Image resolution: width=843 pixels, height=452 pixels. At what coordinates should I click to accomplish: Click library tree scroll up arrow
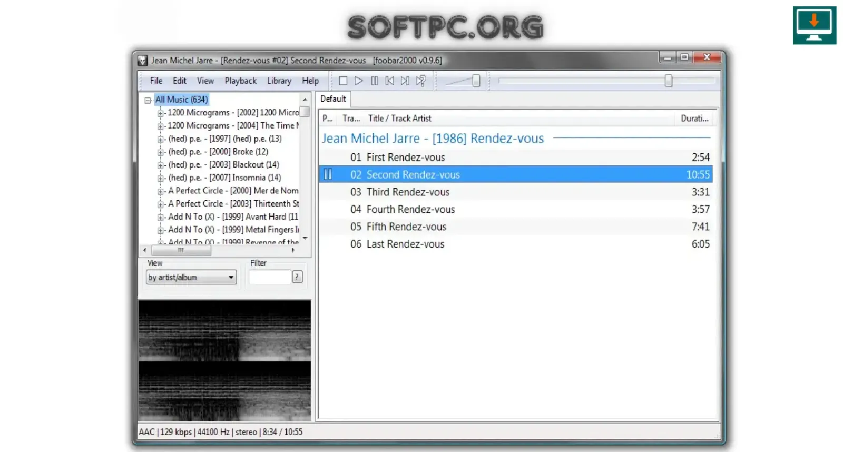click(x=305, y=100)
